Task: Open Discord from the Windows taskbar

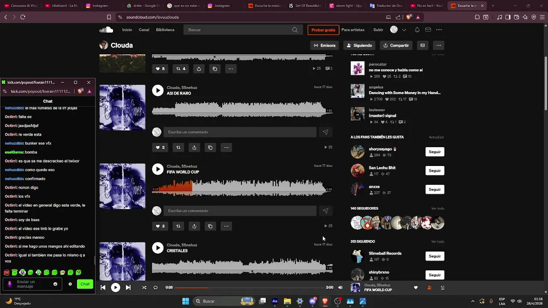Action: 313,301
